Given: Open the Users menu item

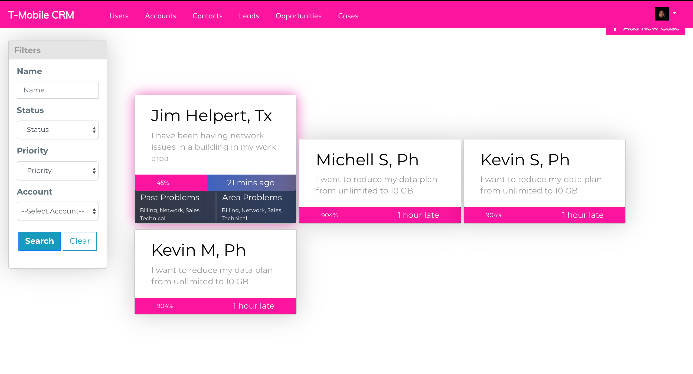Looking at the screenshot, I should pyautogui.click(x=119, y=16).
